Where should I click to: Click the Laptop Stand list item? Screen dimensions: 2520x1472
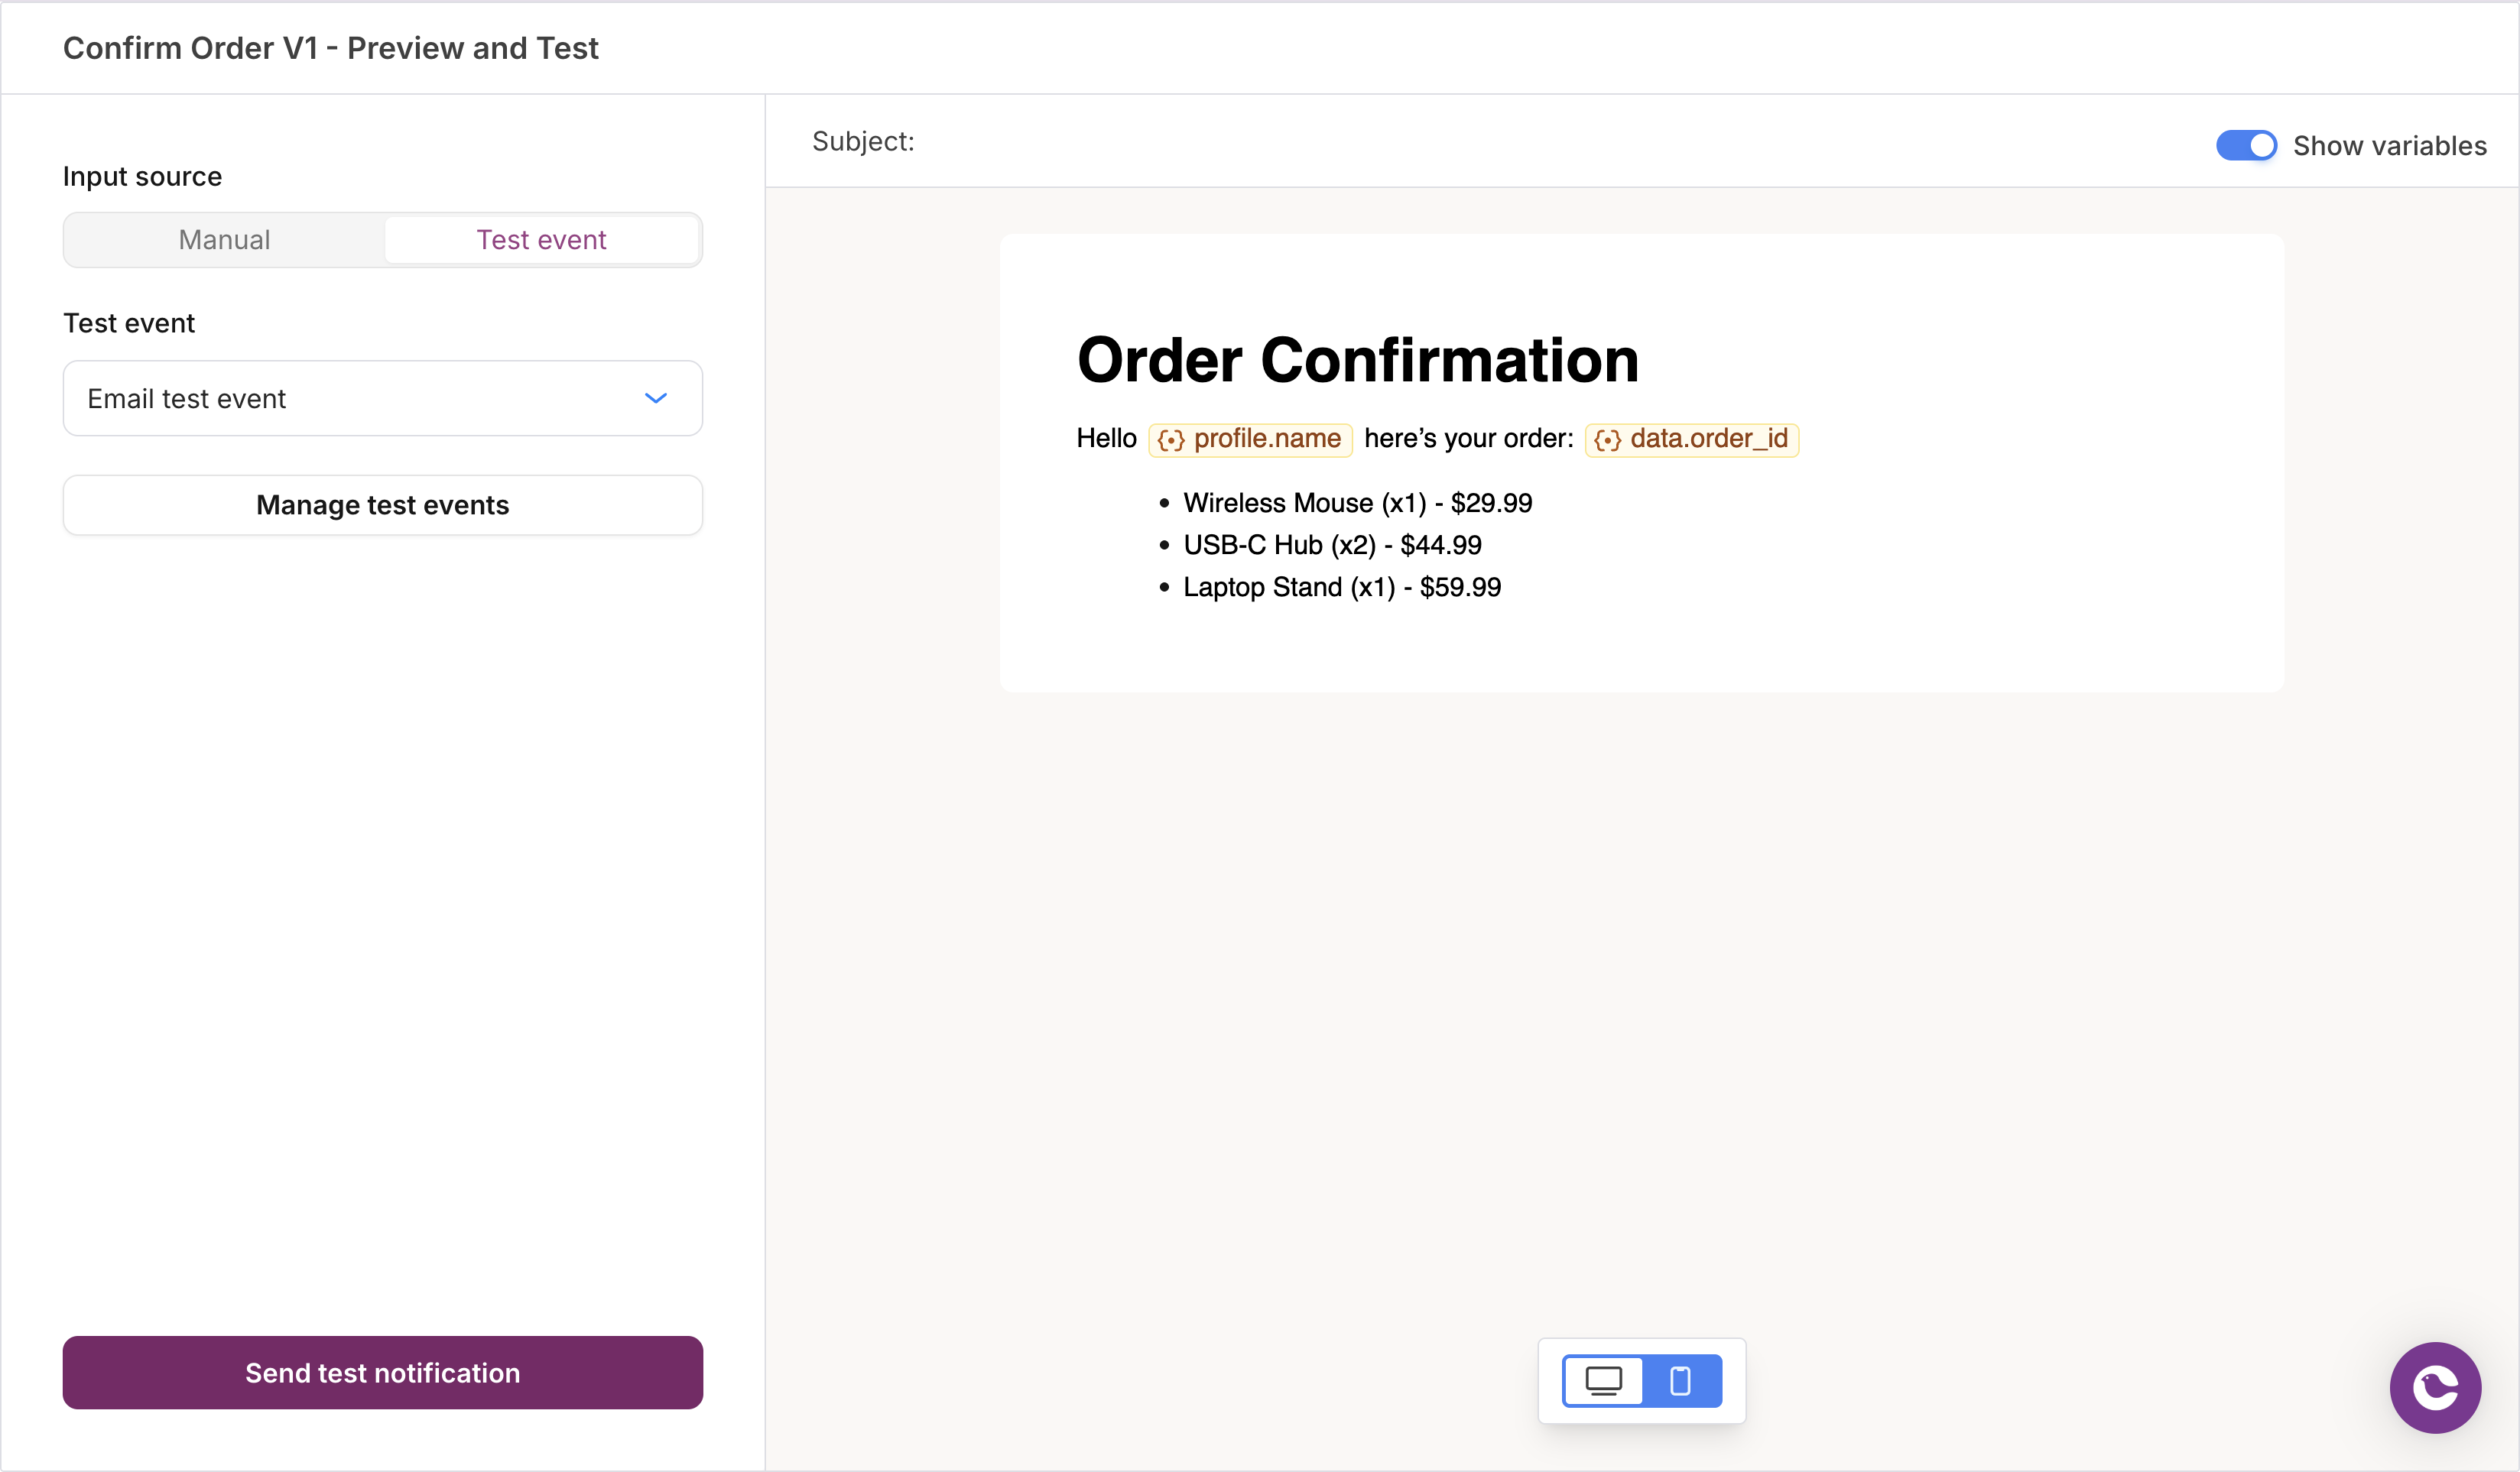click(x=1342, y=587)
